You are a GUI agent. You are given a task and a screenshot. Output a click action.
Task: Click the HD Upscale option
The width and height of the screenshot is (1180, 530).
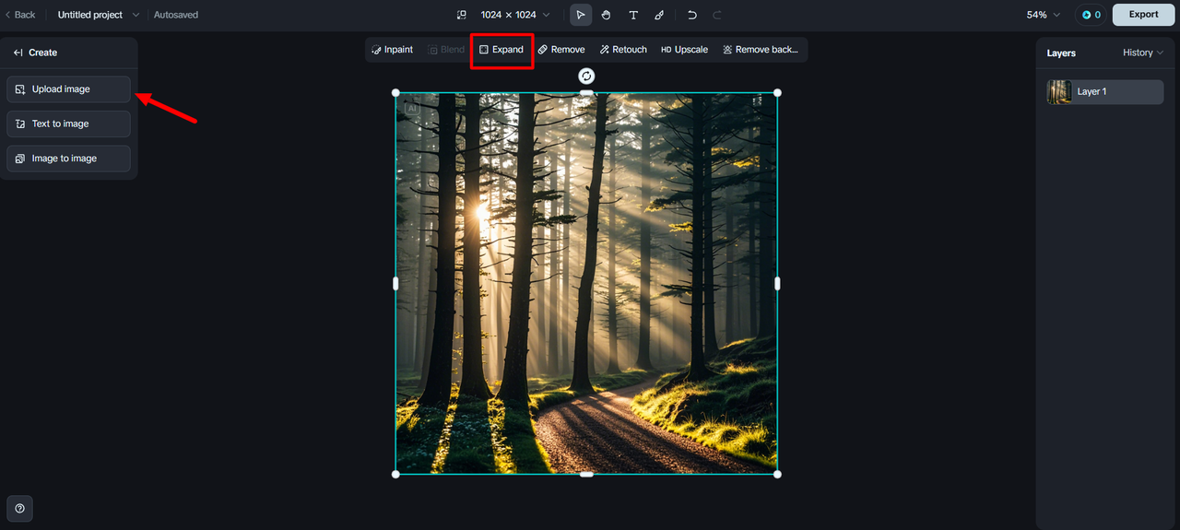[x=684, y=50]
